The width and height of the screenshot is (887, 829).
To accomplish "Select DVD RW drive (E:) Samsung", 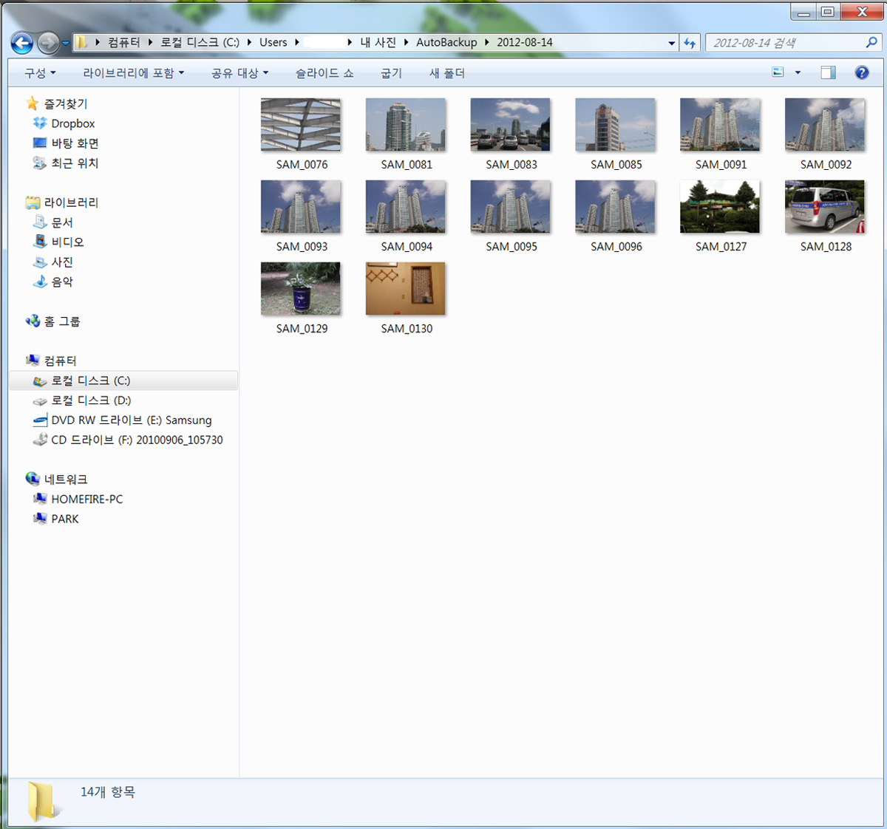I will 131,420.
